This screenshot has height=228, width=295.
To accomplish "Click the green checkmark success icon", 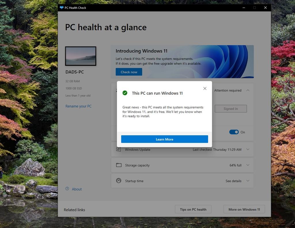I will [125, 93].
